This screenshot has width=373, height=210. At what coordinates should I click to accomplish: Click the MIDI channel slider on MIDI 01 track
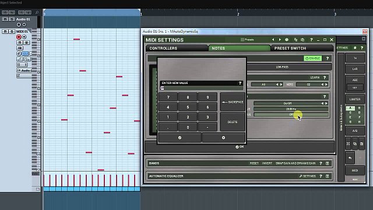coord(22,65)
